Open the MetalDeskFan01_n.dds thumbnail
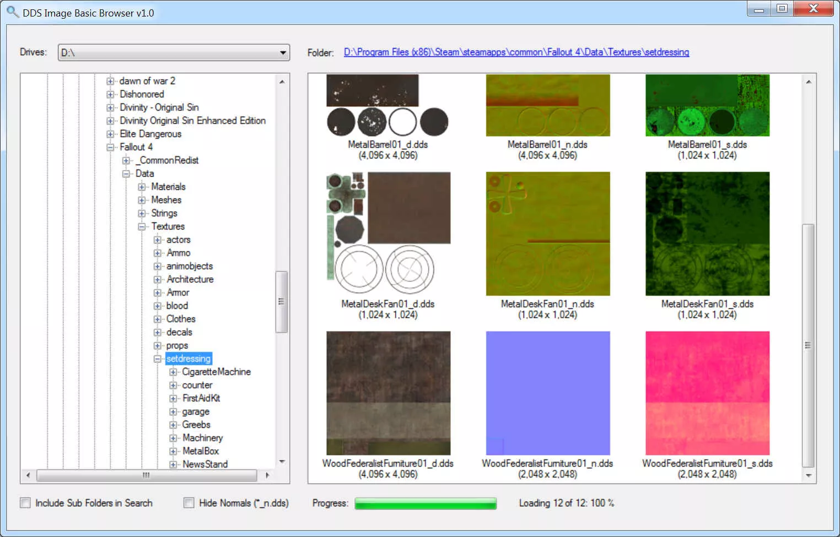This screenshot has width=840, height=537. click(x=548, y=234)
